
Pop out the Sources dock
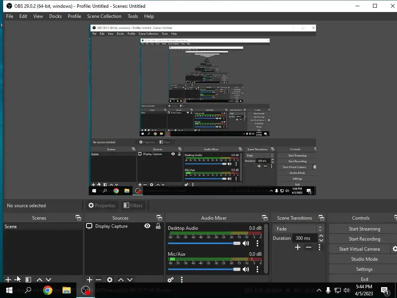(159, 218)
